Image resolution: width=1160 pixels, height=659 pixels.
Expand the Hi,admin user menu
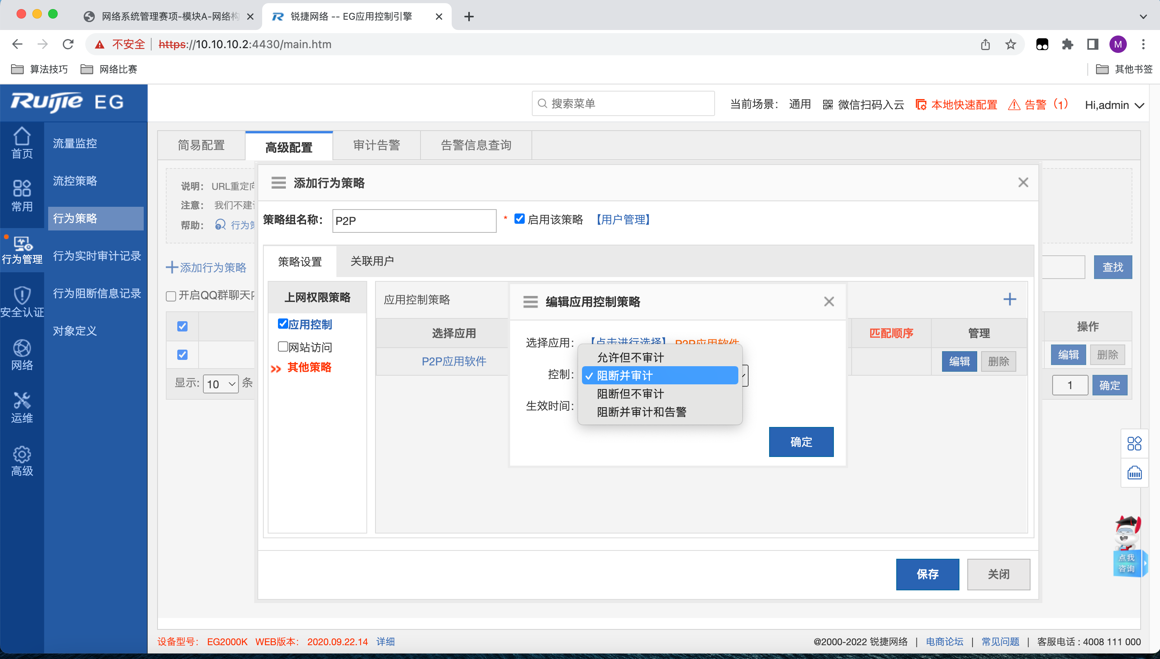click(1114, 105)
